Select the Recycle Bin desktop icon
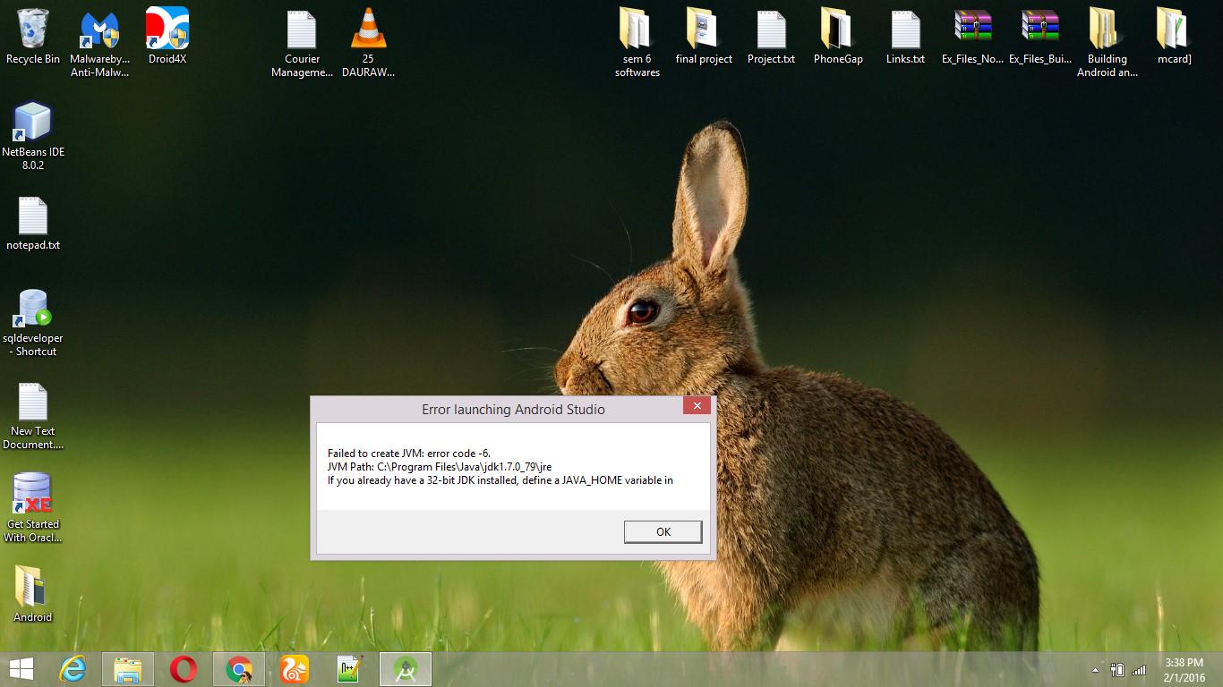This screenshot has height=687, width=1223. (x=33, y=37)
